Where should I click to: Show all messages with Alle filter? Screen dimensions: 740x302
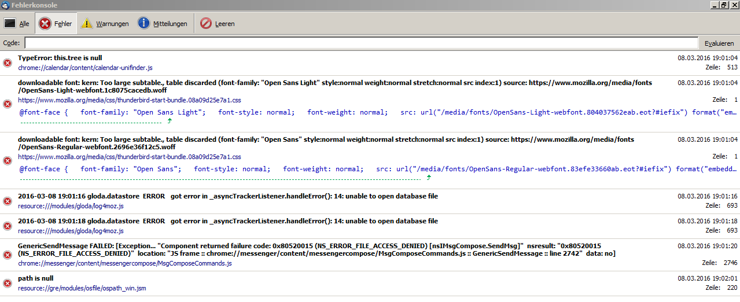17,24
